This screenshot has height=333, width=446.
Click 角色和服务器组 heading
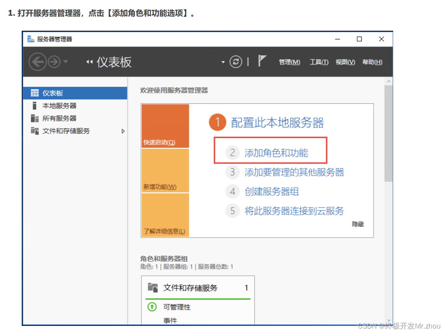(x=164, y=258)
